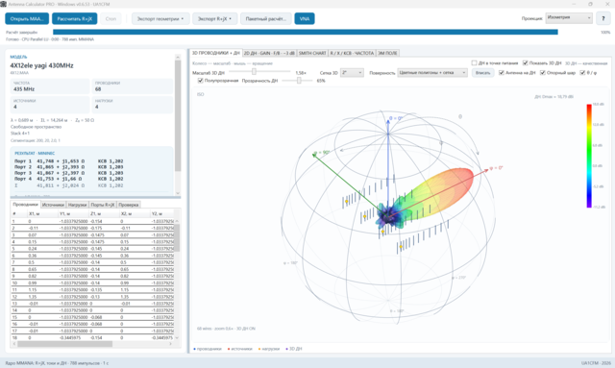The height and width of the screenshot is (368, 615).
Task: Click the 4X12ele yagi 430MHz model title
Action: [x=42, y=65]
